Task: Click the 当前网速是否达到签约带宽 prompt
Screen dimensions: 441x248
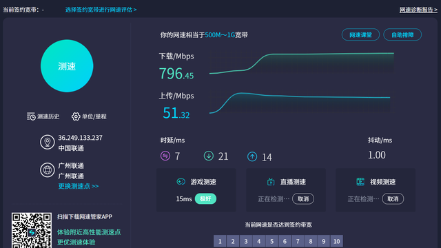Action: pos(278,225)
